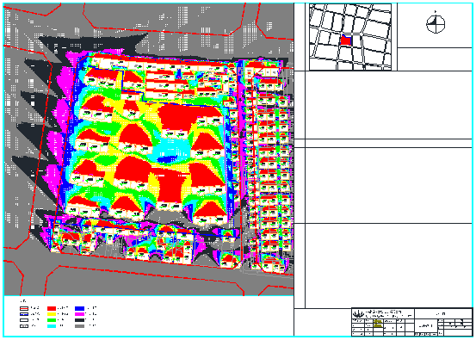Image resolution: width=476 pixels, height=340 pixels.
Task: Select the red-line boundary legend symbol
Action: click(x=24, y=308)
